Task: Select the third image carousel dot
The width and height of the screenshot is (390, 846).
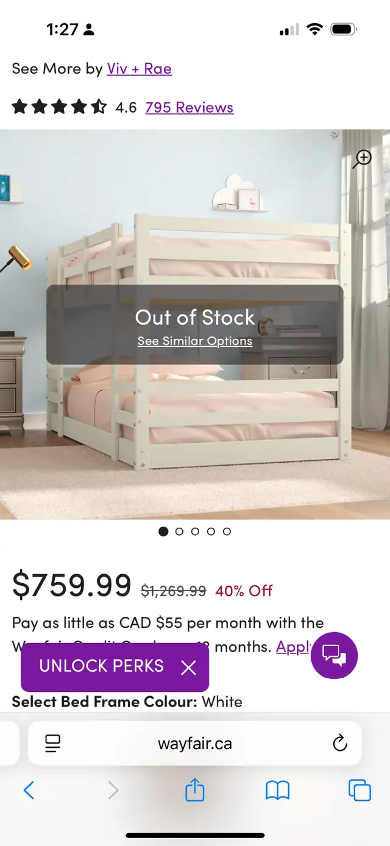Action: pyautogui.click(x=195, y=531)
